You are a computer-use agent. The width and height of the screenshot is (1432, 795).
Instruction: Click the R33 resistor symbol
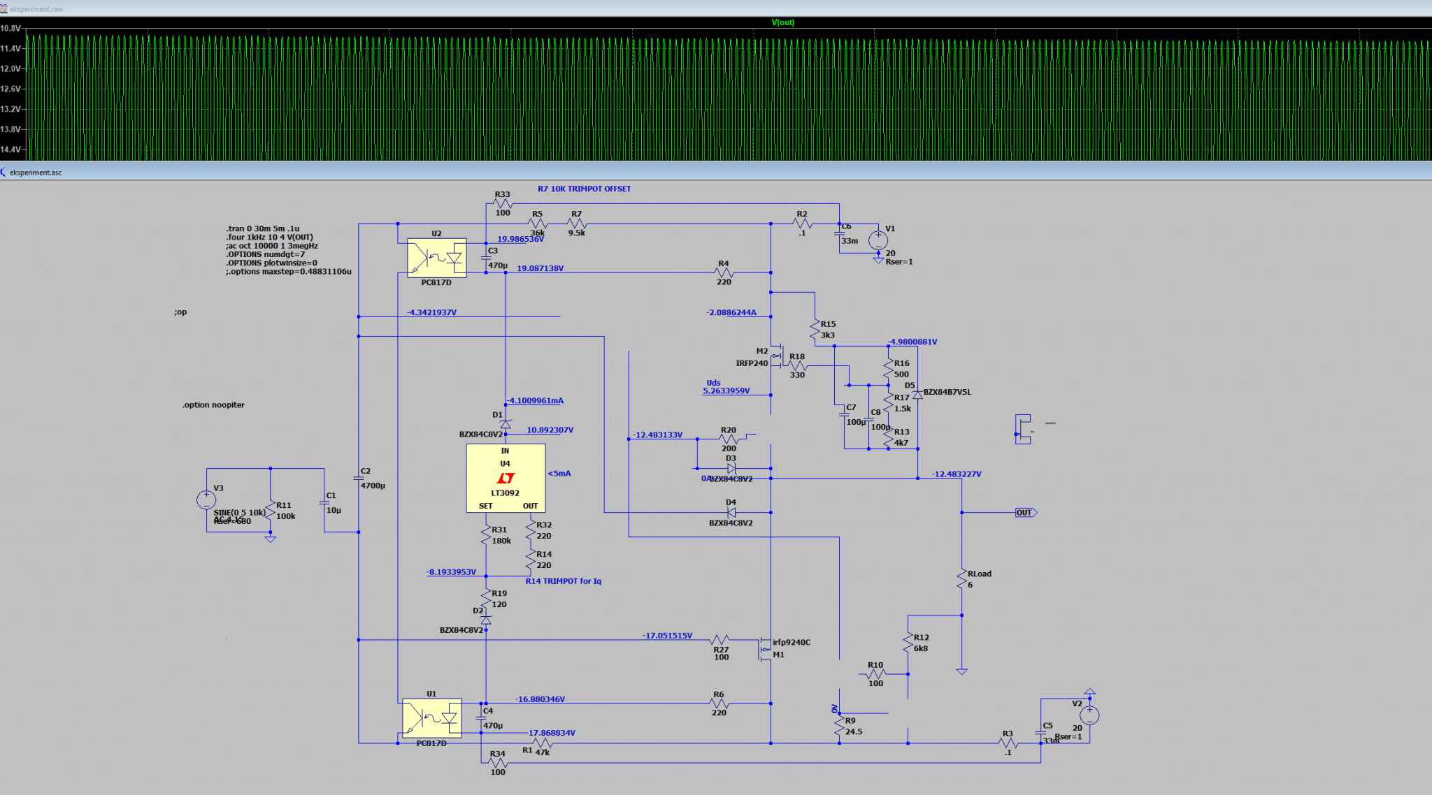coord(503,204)
